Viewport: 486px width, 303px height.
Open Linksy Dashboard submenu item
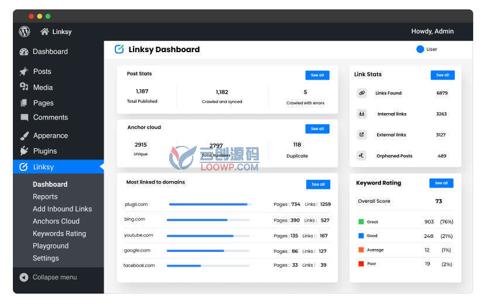click(x=50, y=184)
